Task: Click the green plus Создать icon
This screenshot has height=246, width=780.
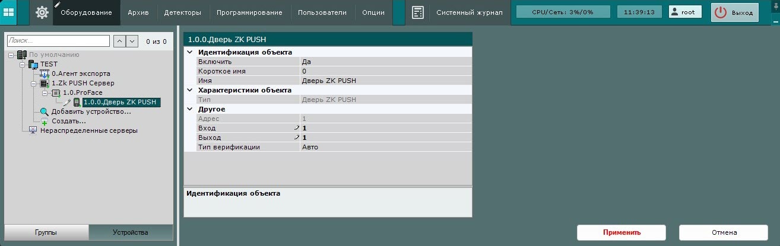Action: (45, 122)
